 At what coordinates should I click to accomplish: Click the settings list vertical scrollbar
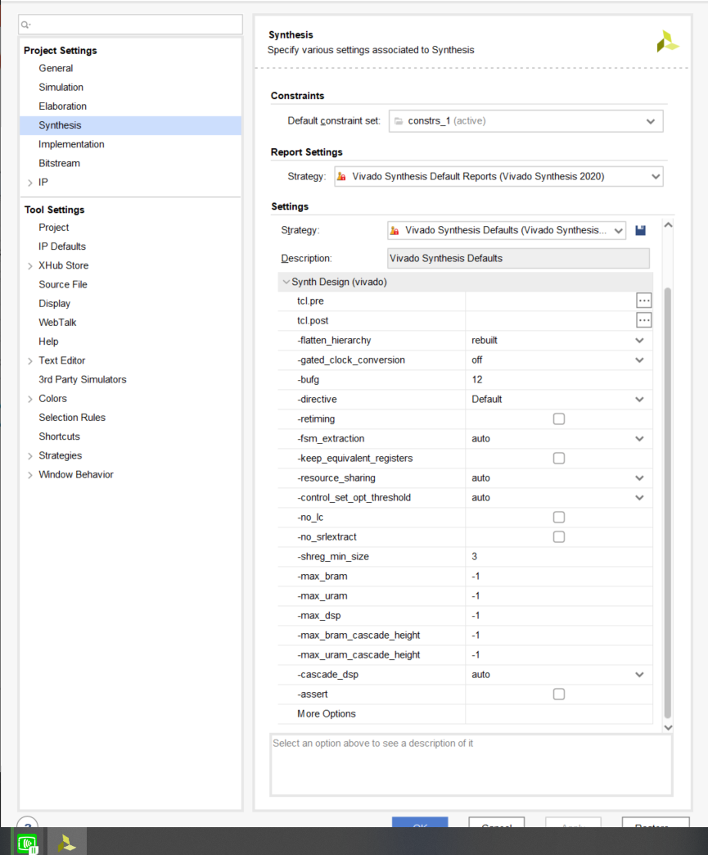pyautogui.click(x=668, y=503)
